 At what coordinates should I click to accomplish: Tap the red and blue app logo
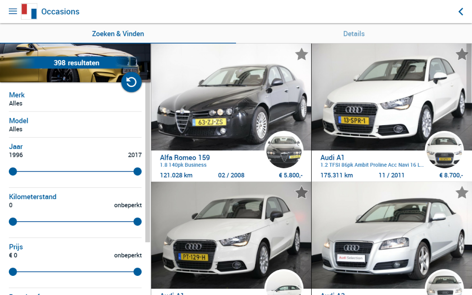29,11
